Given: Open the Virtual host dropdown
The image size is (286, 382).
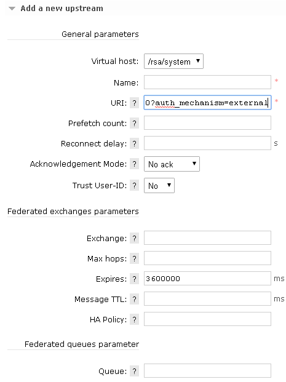Looking at the screenshot, I should tap(173, 62).
